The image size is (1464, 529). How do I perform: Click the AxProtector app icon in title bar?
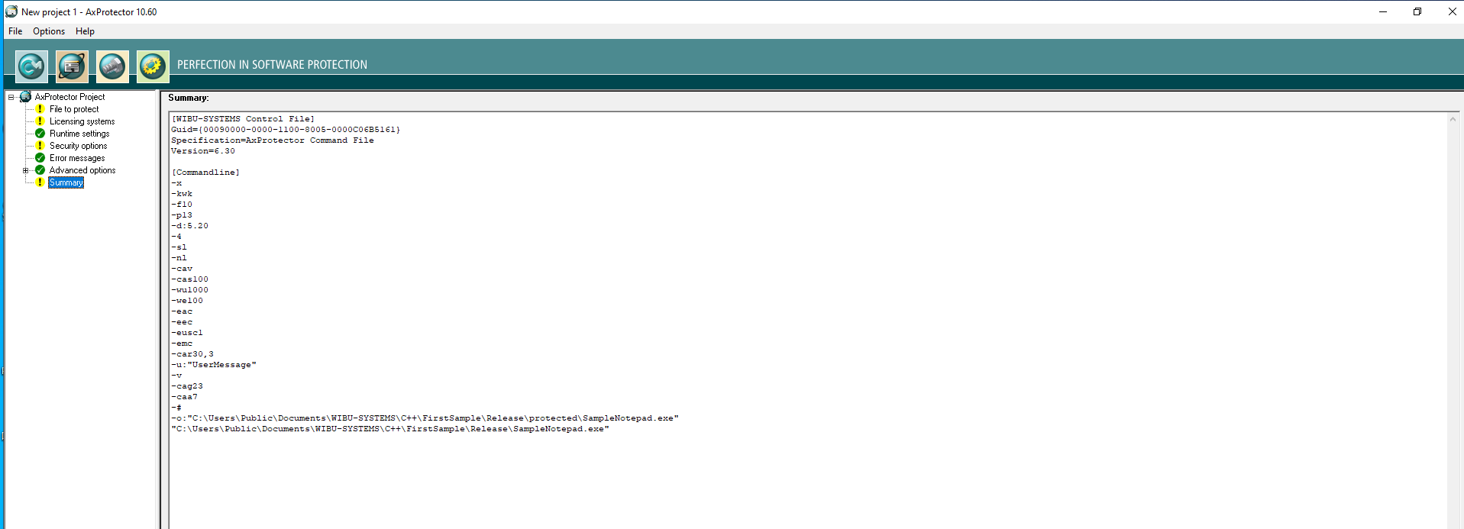pyautogui.click(x=11, y=11)
